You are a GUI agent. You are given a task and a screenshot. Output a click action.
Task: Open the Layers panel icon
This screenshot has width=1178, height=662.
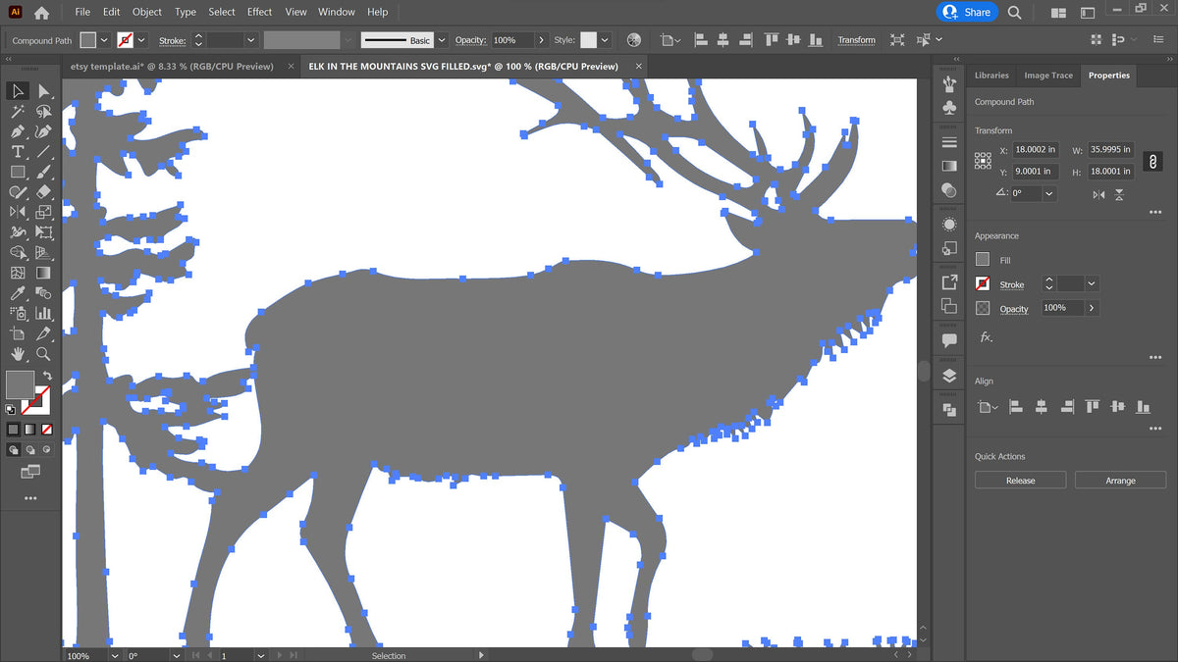point(949,376)
